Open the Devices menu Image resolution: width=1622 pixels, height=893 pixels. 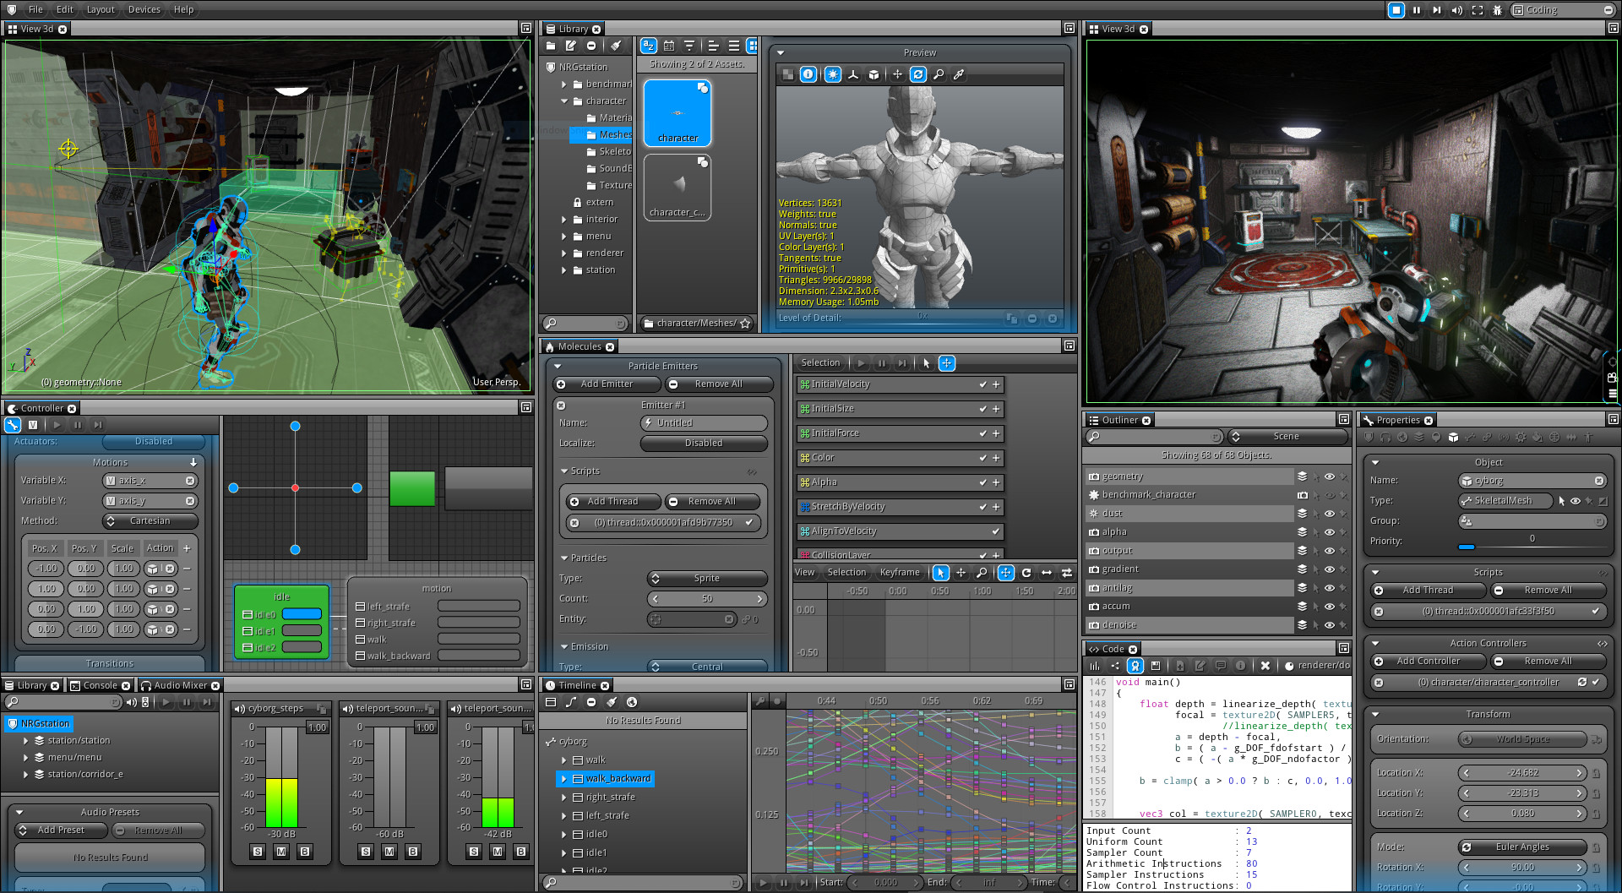[144, 9]
